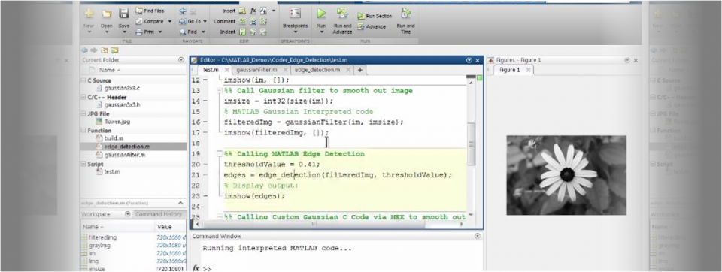The width and height of the screenshot is (722, 272).
Task: Click the Uncomment icon
Action: pyautogui.click(x=253, y=21)
